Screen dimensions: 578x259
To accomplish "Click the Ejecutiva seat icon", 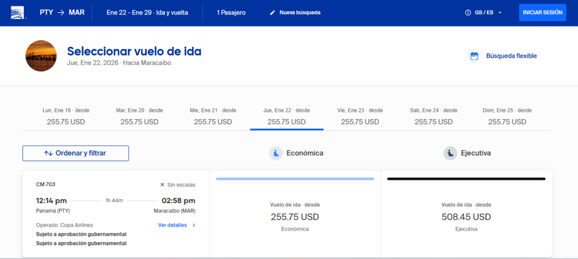I will click(x=450, y=153).
